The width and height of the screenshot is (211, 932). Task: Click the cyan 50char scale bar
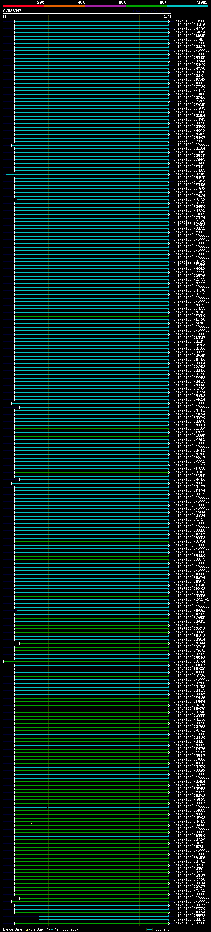click(149, 929)
